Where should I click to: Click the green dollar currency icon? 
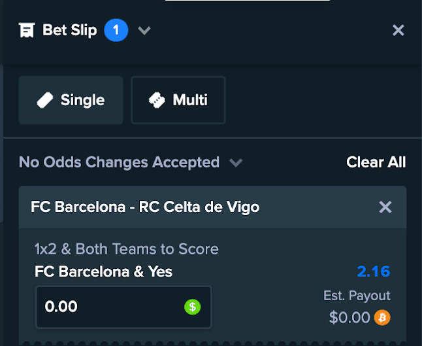[x=193, y=307]
